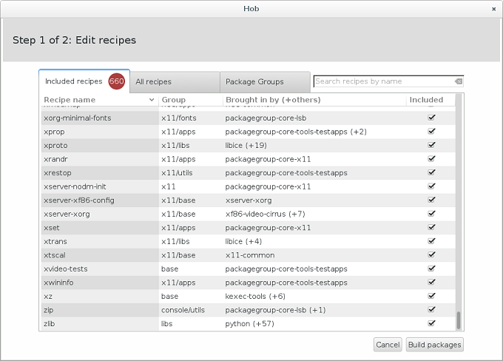Click the Cancel button
Screen dimensions: 503x361
click(388, 345)
